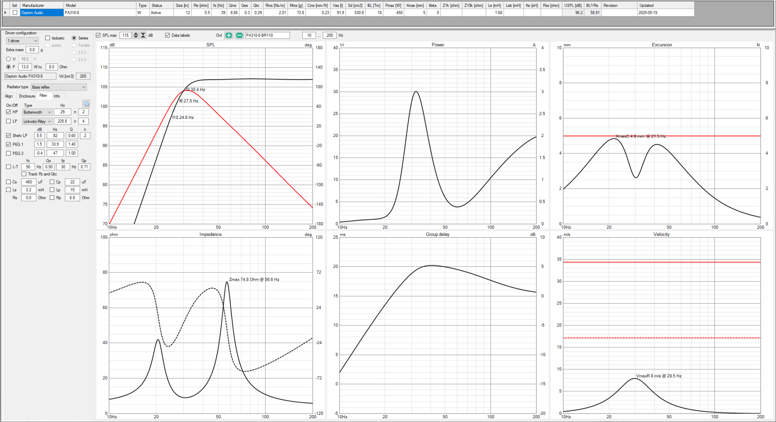Click the fs [Hz] column header
This screenshot has width=776, height=422.
218,5
